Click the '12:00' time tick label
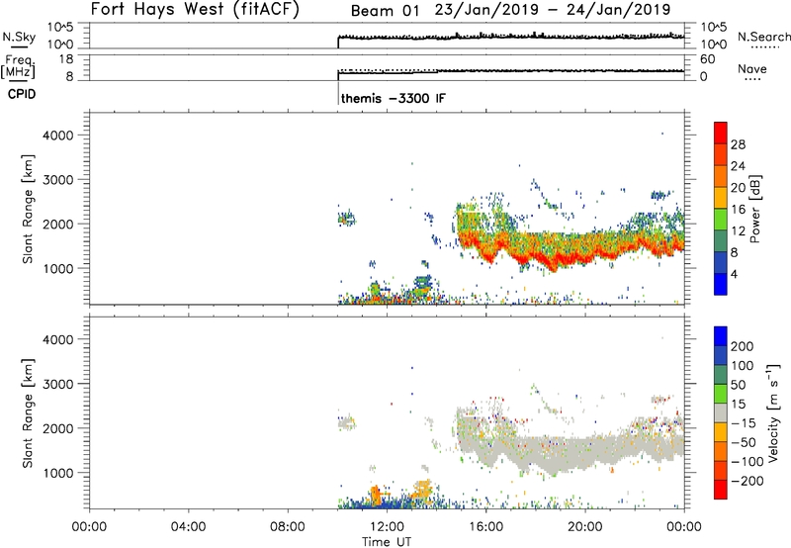Image resolution: width=791 pixels, height=548 pixels. (387, 527)
